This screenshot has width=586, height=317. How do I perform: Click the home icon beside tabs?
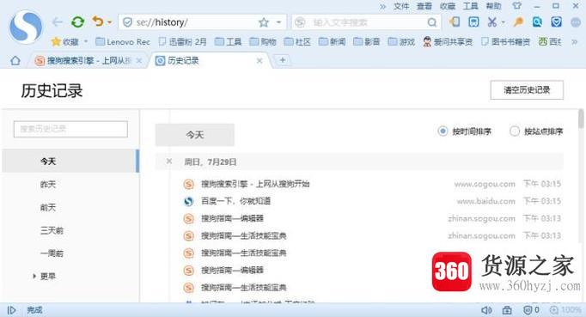click(x=15, y=60)
